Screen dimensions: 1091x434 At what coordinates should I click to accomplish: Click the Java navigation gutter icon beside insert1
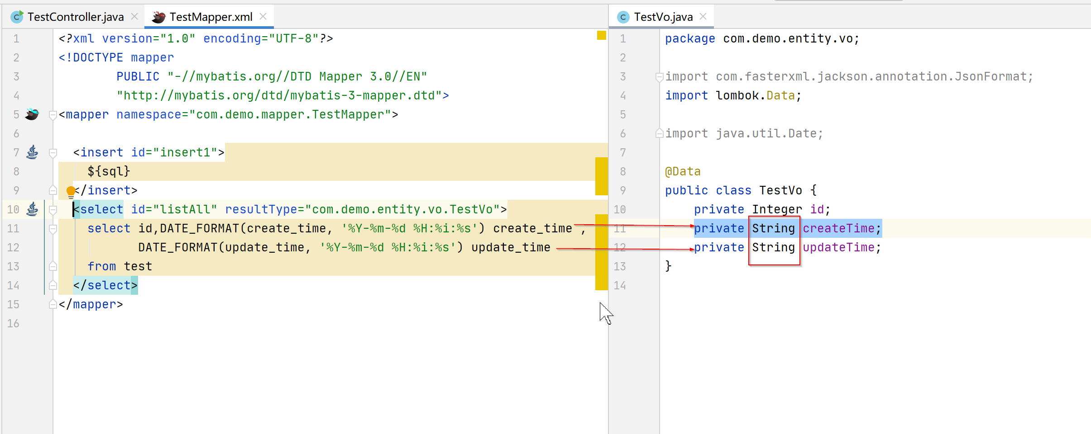click(32, 152)
